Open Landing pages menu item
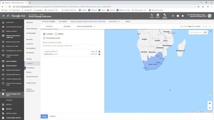This screenshot has width=214, height=120. (31, 33)
